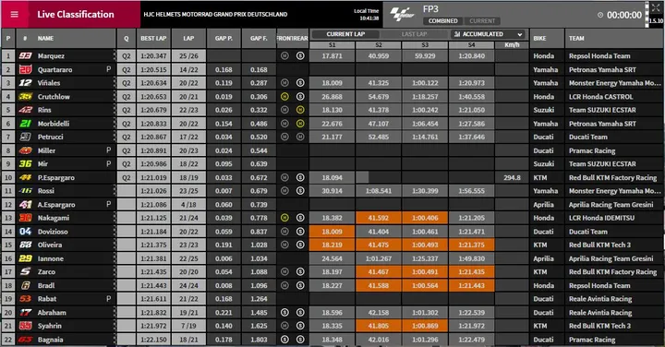Click Viñales' number 12 badge
This screenshot has width=665, height=347.
pyautogui.click(x=26, y=83)
